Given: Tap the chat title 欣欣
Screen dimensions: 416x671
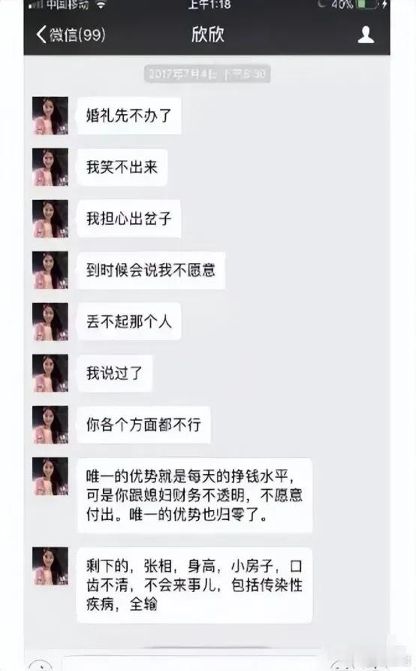Looking at the screenshot, I should (x=207, y=35).
